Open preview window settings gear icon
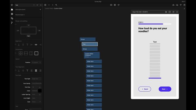The image size is (196, 110). pos(166,12)
